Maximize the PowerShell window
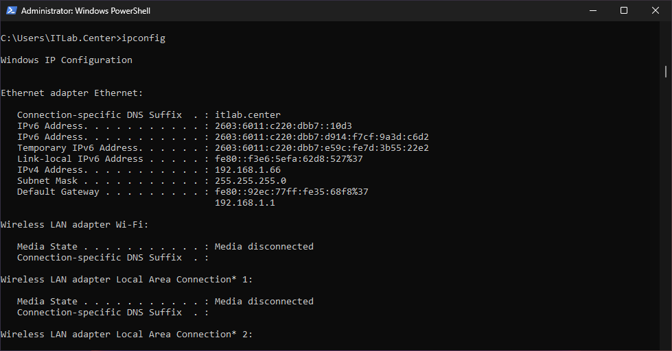Screen dimensions: 672x351 pyautogui.click(x=623, y=11)
